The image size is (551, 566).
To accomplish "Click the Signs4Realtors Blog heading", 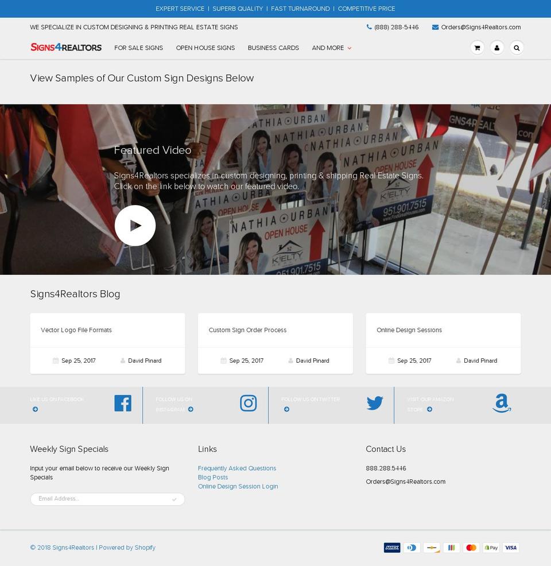I will tap(75, 294).
